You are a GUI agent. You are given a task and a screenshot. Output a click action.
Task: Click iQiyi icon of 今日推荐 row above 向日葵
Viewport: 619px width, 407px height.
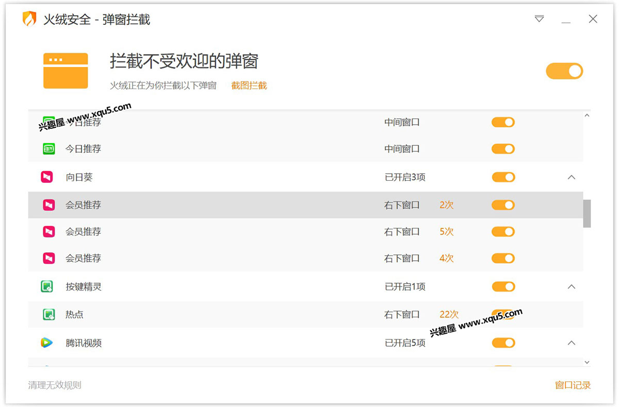pos(48,149)
